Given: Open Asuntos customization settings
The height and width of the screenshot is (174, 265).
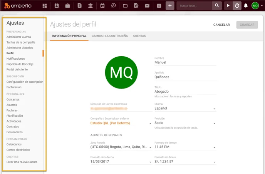Looking at the screenshot, I should 12,105.
